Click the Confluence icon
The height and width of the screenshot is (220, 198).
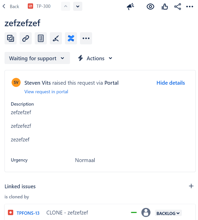click(71, 38)
